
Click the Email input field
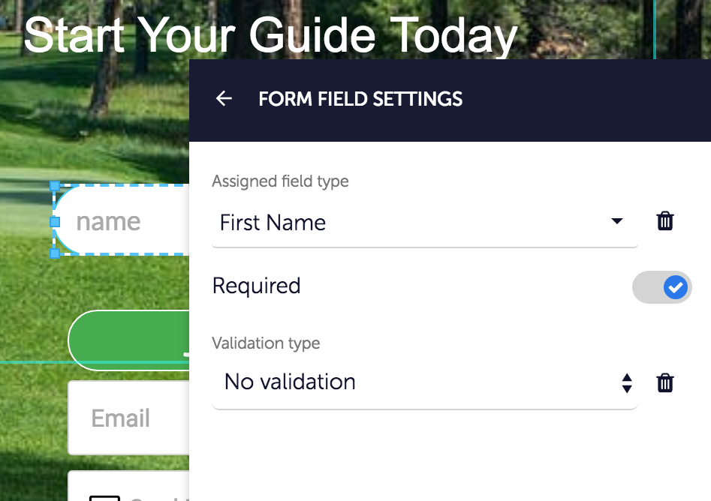128,418
